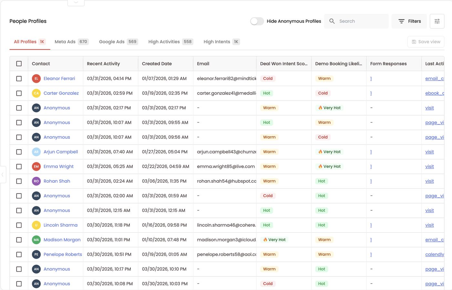452x290 pixels.
Task: Click Carter Gonzalez's CA avatar
Action: pyautogui.click(x=36, y=93)
